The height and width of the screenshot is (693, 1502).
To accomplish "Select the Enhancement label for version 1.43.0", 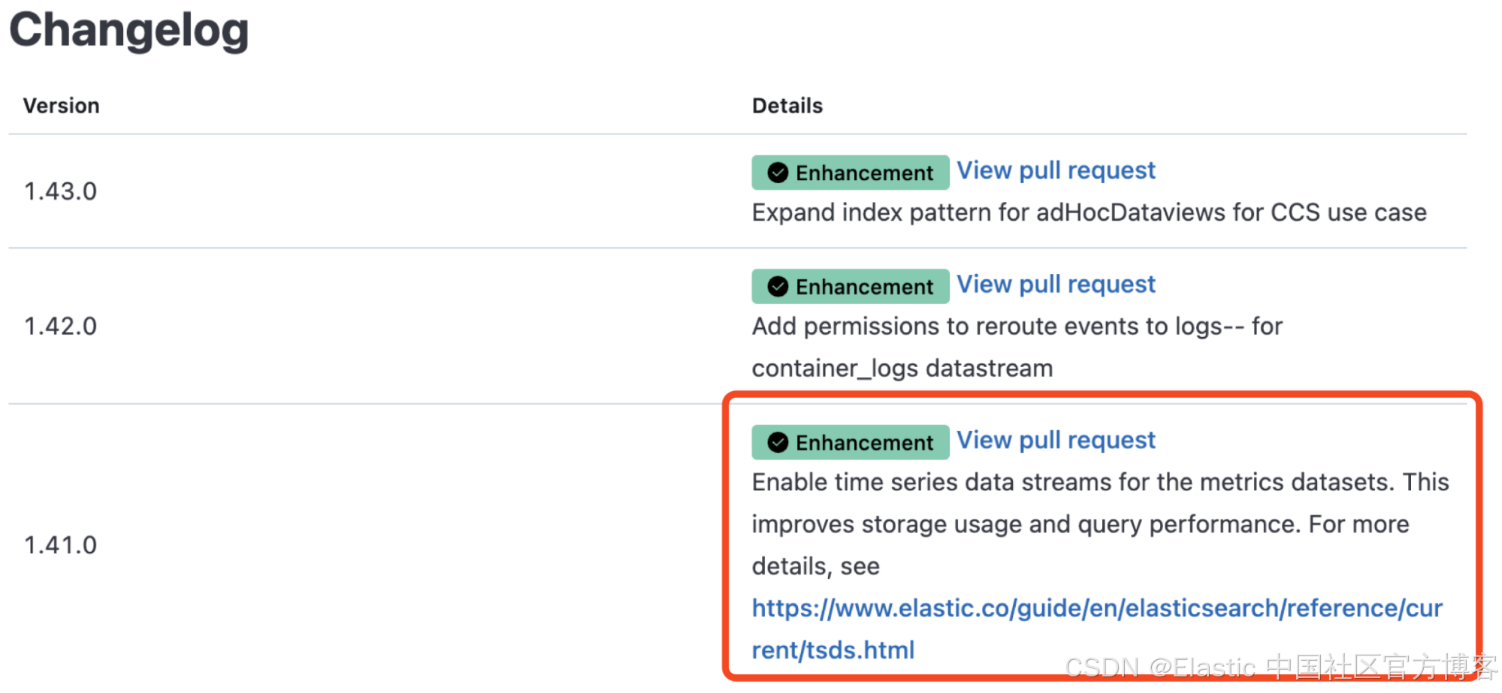I will pyautogui.click(x=864, y=173).
